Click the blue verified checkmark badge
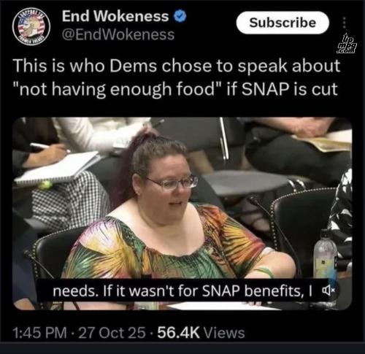 (180, 16)
